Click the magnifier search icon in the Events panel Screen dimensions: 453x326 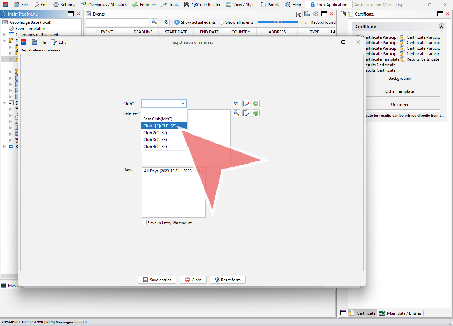pos(154,22)
